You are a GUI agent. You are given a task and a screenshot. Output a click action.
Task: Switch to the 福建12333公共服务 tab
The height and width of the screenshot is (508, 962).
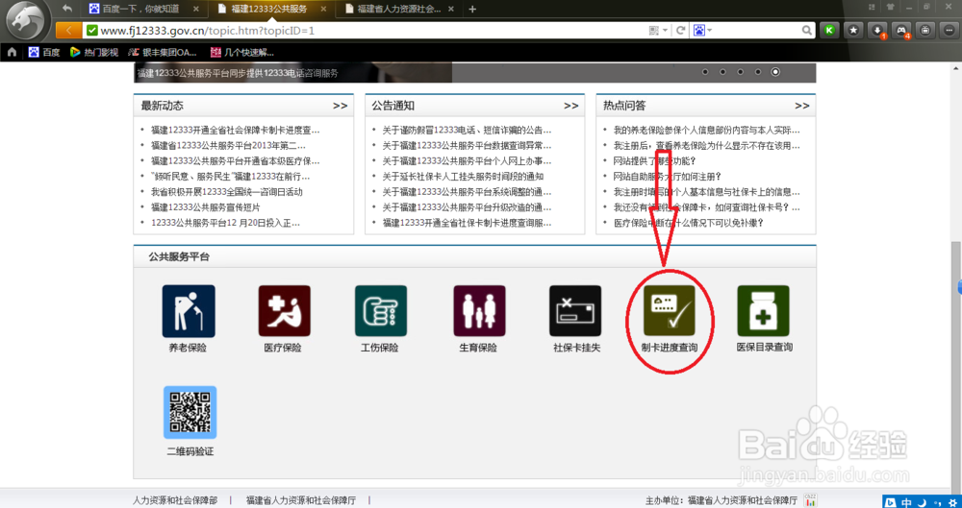[267, 10]
